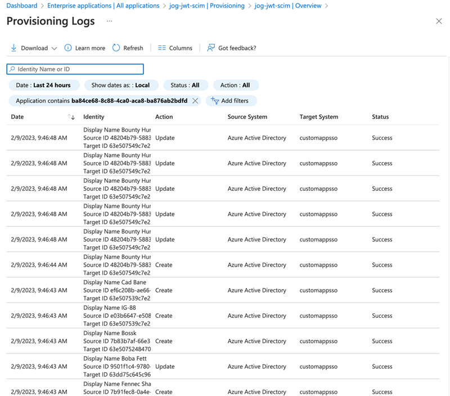Click the Status column header

click(380, 117)
